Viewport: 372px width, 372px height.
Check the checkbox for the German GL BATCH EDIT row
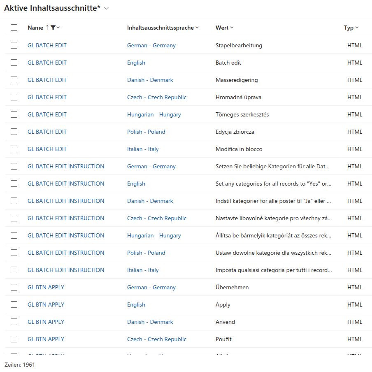tap(14, 45)
